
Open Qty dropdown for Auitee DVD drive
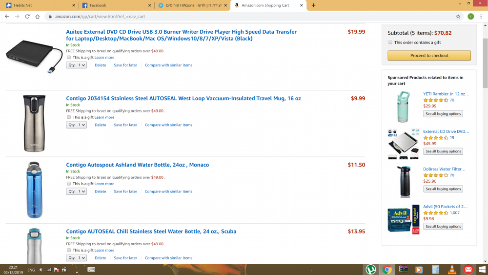tap(76, 65)
